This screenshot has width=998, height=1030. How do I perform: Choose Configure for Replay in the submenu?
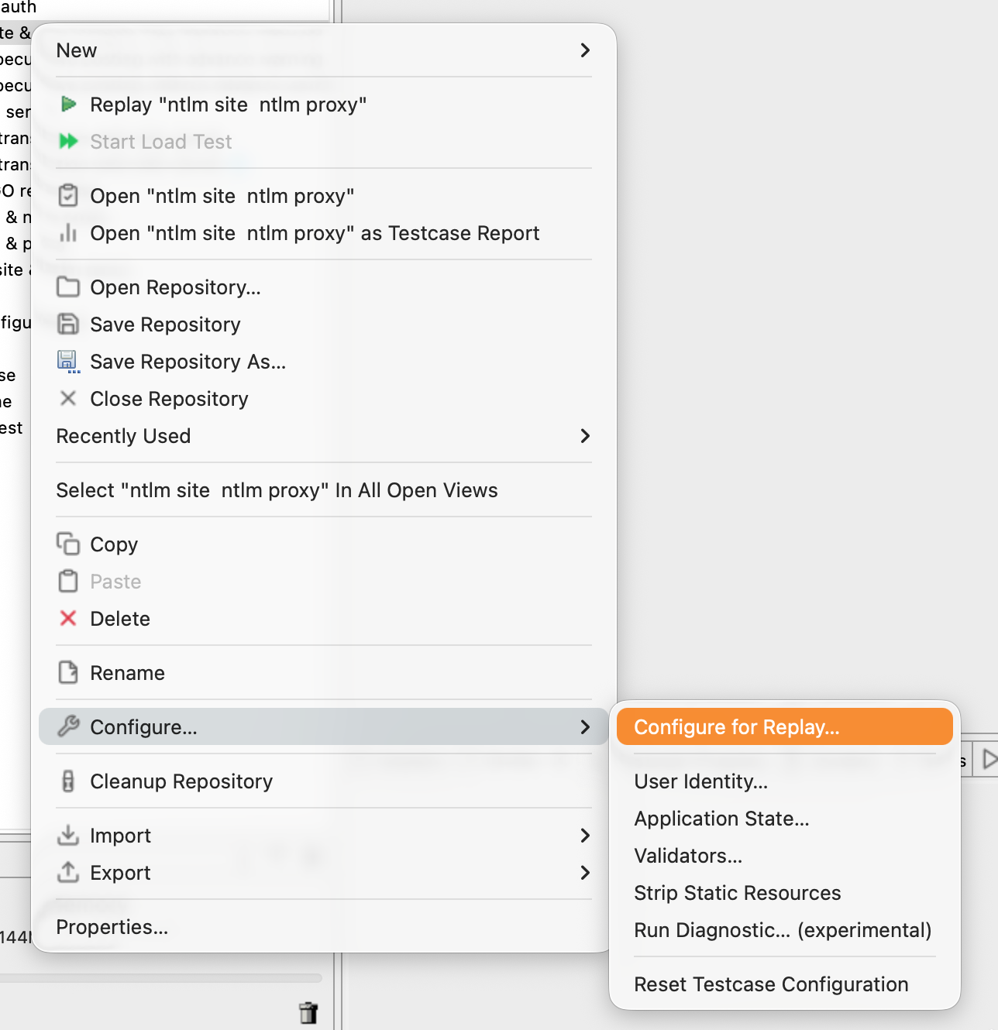[784, 726]
